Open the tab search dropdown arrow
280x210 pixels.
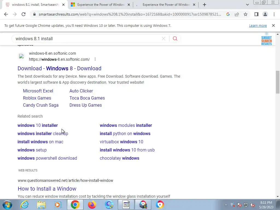(247, 5)
